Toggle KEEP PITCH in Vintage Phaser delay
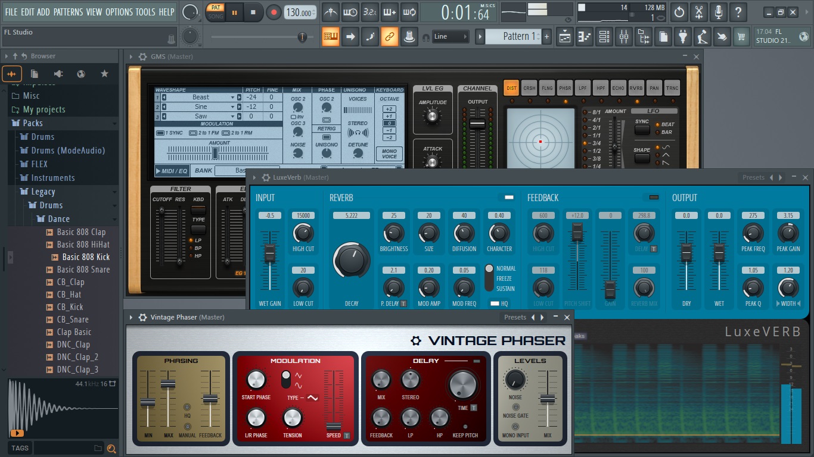This screenshot has width=814, height=457. pos(465,427)
